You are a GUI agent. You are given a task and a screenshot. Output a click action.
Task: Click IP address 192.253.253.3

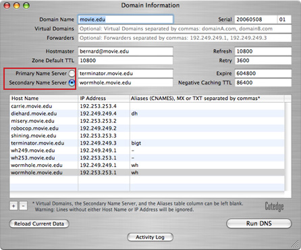pos(98,136)
